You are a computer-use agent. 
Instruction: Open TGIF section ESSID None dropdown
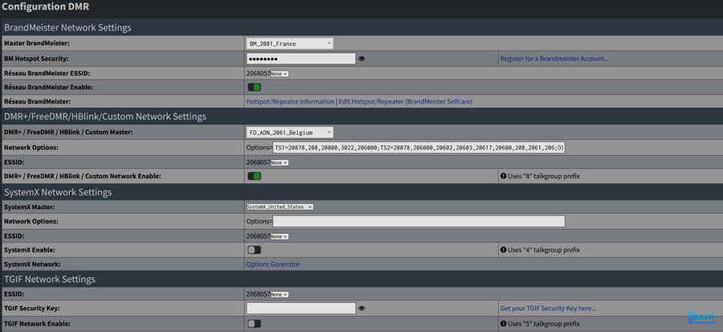click(x=280, y=294)
